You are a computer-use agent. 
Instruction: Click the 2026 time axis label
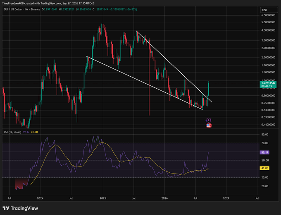pos(164,198)
